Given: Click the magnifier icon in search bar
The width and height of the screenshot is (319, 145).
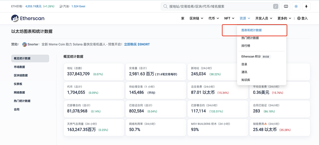Looking at the screenshot, I should pos(165,6).
